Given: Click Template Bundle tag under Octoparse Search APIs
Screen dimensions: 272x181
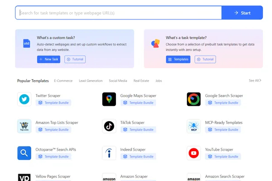Looking at the screenshot, I should (x=53, y=157).
